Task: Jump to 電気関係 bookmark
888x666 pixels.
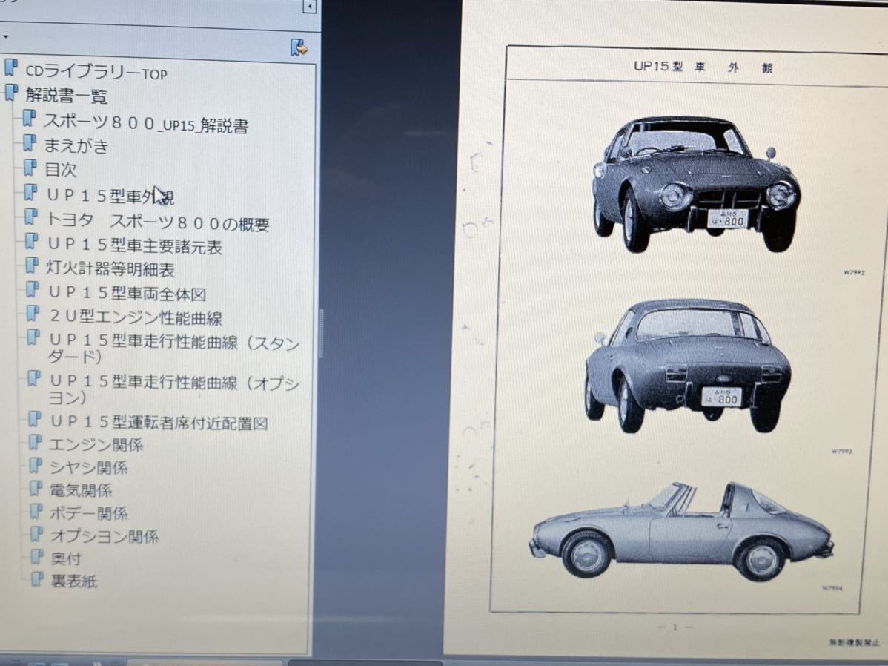Action: (82, 489)
